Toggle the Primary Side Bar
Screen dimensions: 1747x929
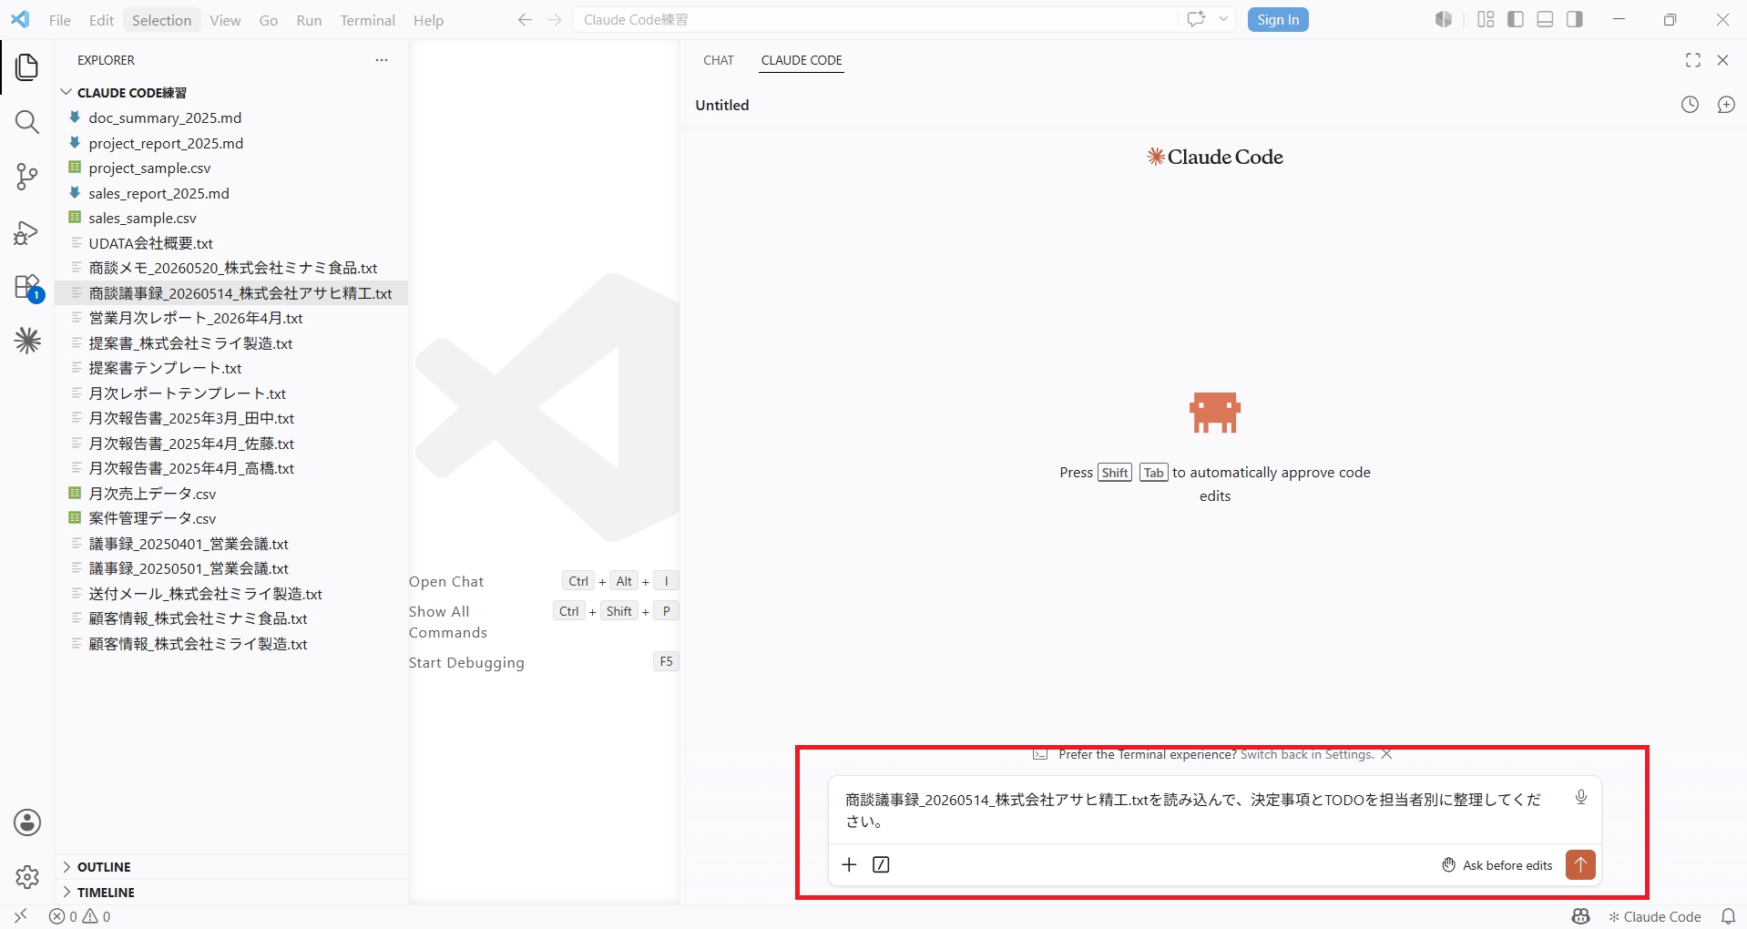point(1516,19)
